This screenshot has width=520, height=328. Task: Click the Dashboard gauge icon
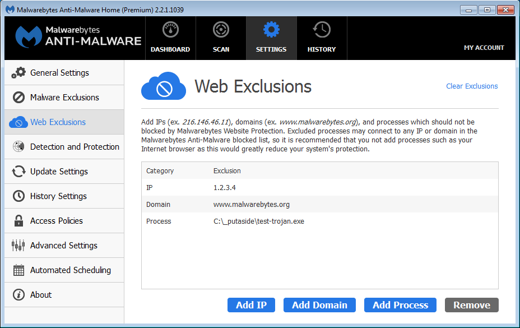(170, 30)
